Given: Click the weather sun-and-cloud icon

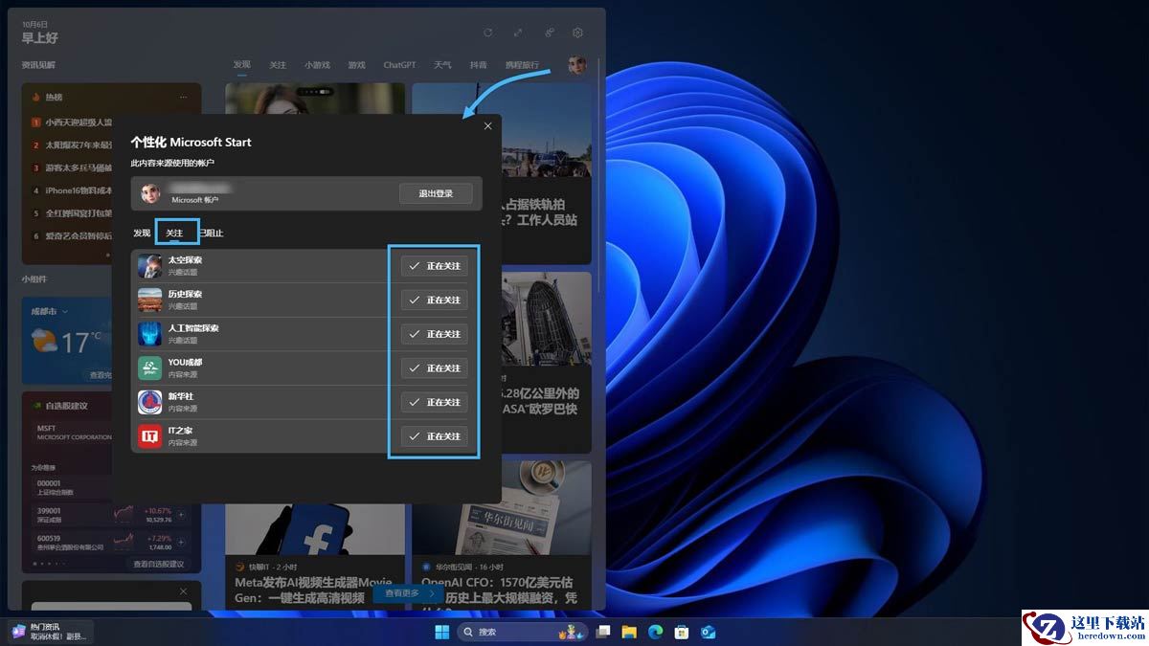Looking at the screenshot, I should pyautogui.click(x=44, y=340).
